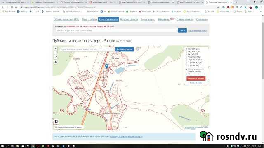Screen dimensions: 264x148
Task: Open the Новинки menu item
Action: 164,19
